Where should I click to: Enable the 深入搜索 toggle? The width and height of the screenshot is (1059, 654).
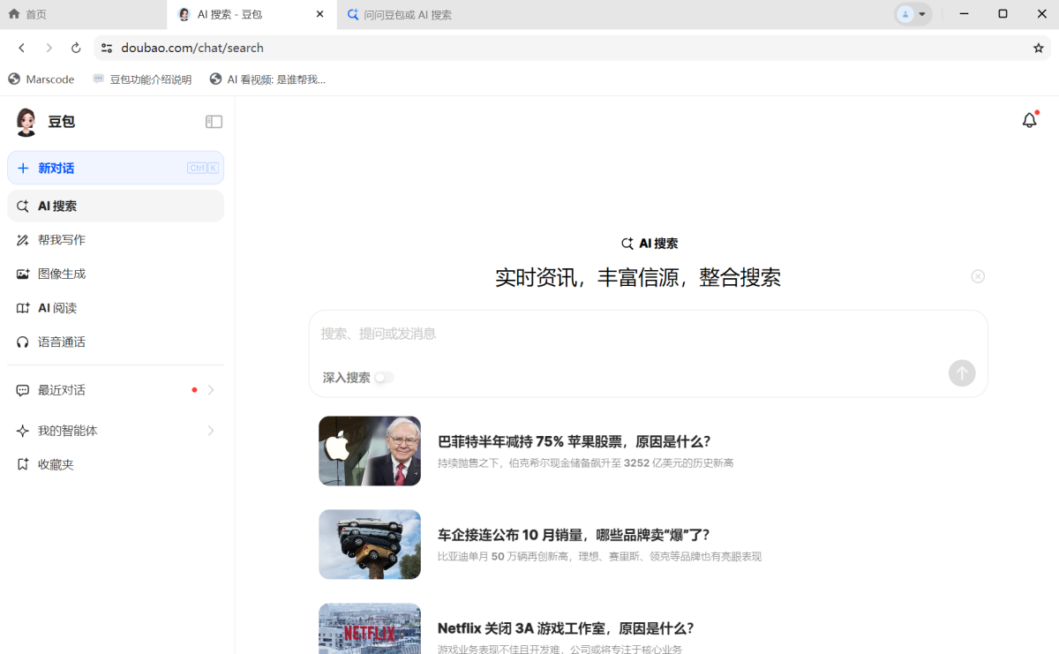click(x=383, y=378)
